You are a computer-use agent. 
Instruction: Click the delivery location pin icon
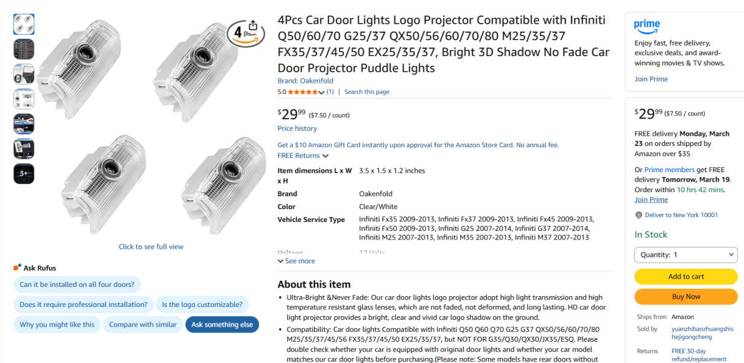click(x=639, y=215)
